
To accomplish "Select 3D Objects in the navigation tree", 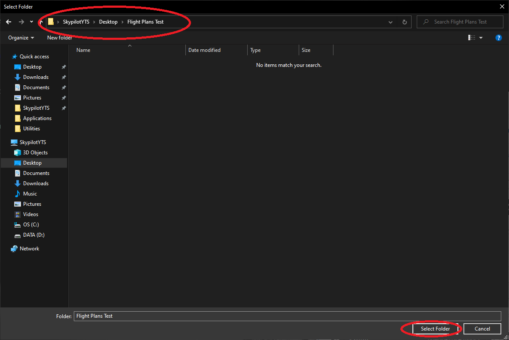I will 35,153.
